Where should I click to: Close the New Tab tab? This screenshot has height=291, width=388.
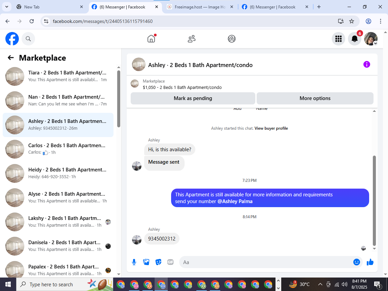coord(82,7)
